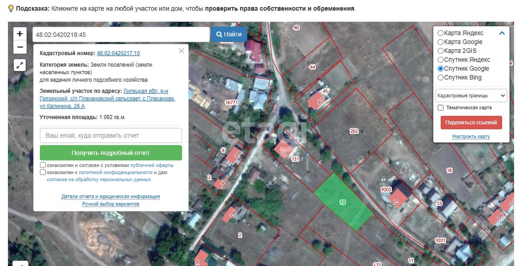Enable Тематическая карта checkbox

click(x=440, y=107)
